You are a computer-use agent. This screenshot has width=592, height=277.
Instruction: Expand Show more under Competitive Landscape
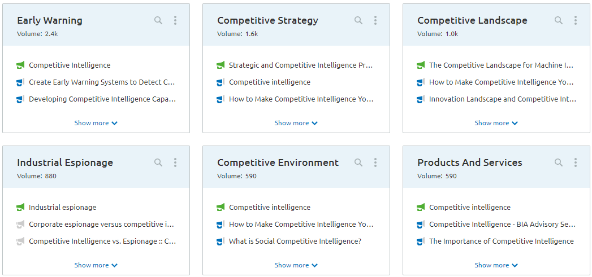click(496, 123)
